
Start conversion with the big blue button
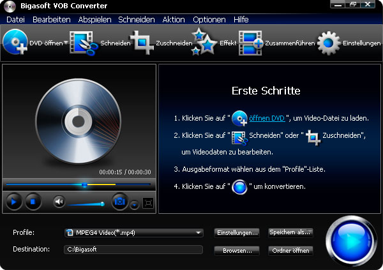(x=351, y=241)
